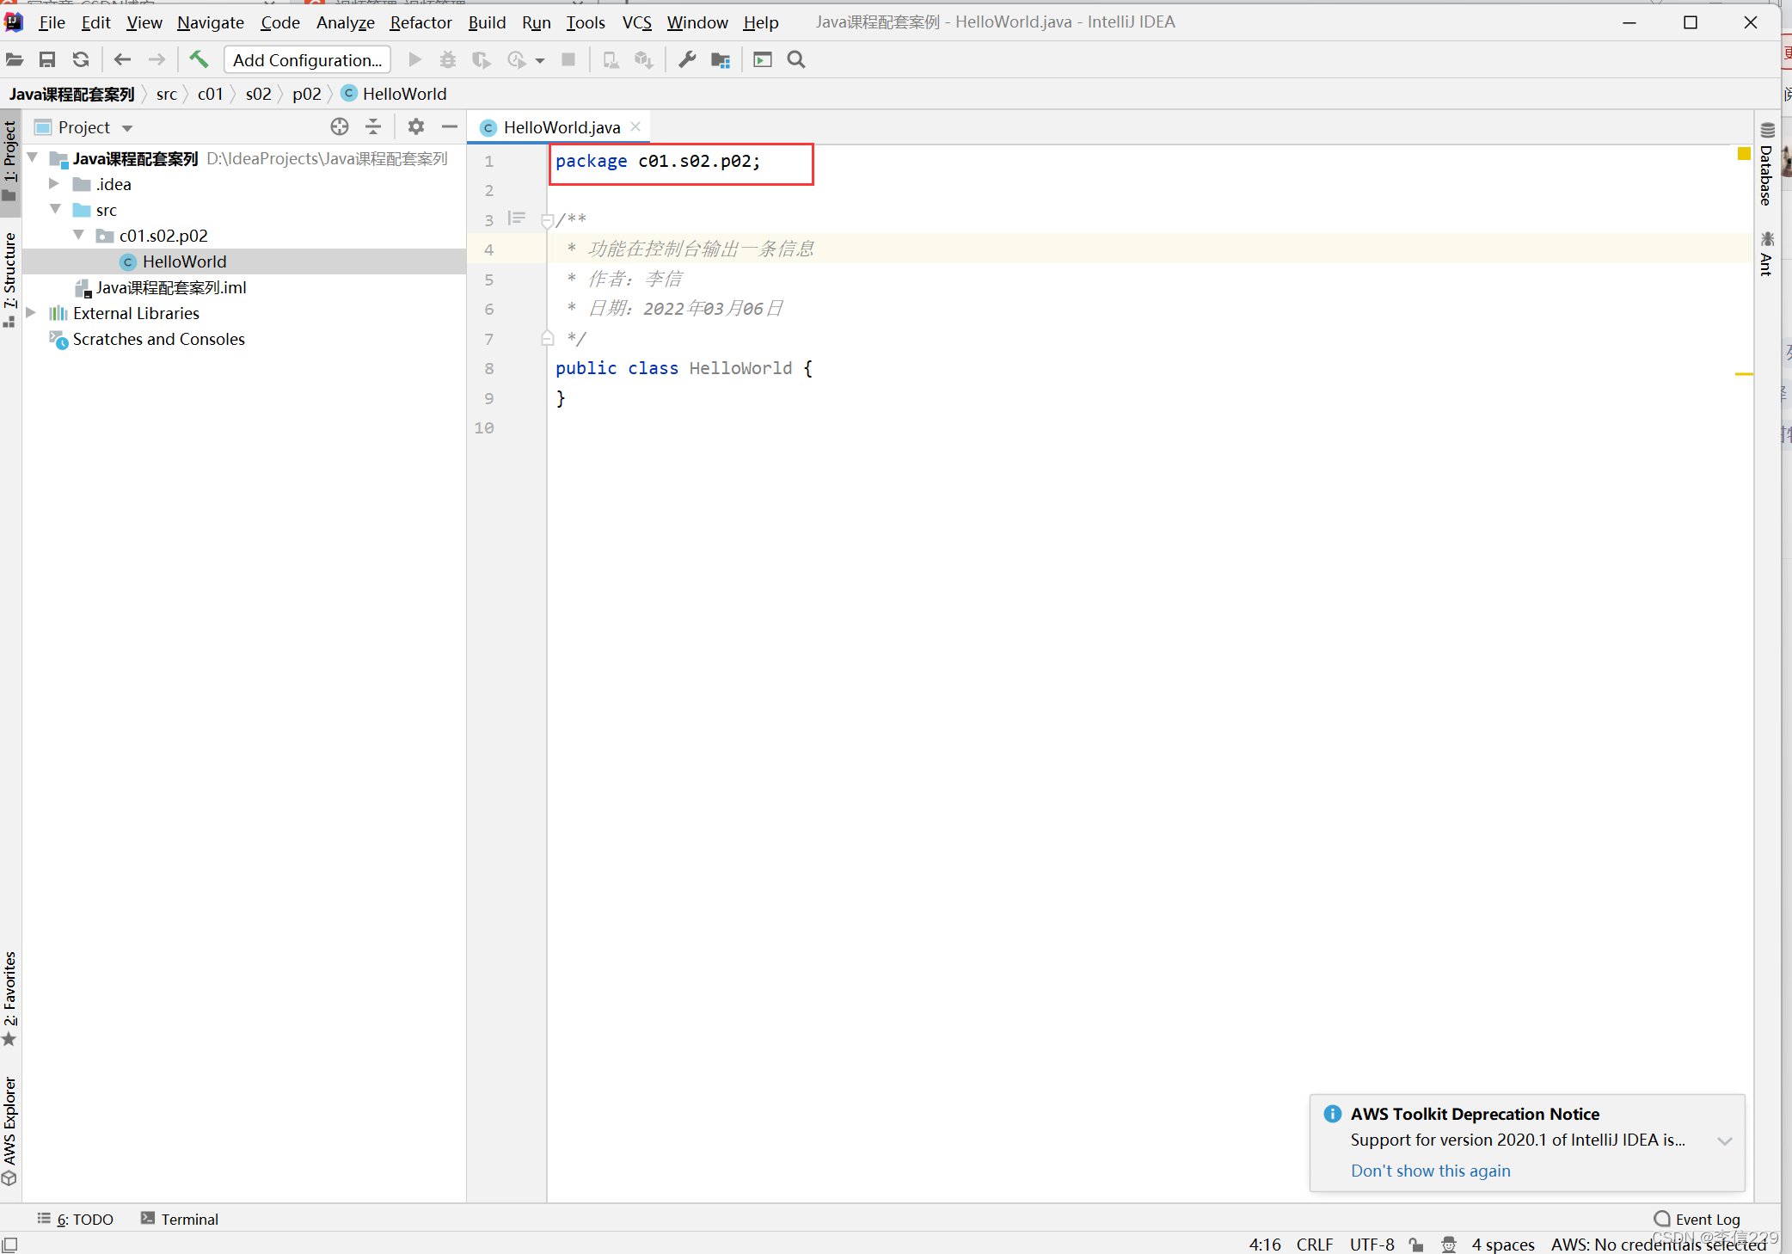The height and width of the screenshot is (1254, 1792).
Task: Open the Refactor menu
Action: pyautogui.click(x=420, y=22)
